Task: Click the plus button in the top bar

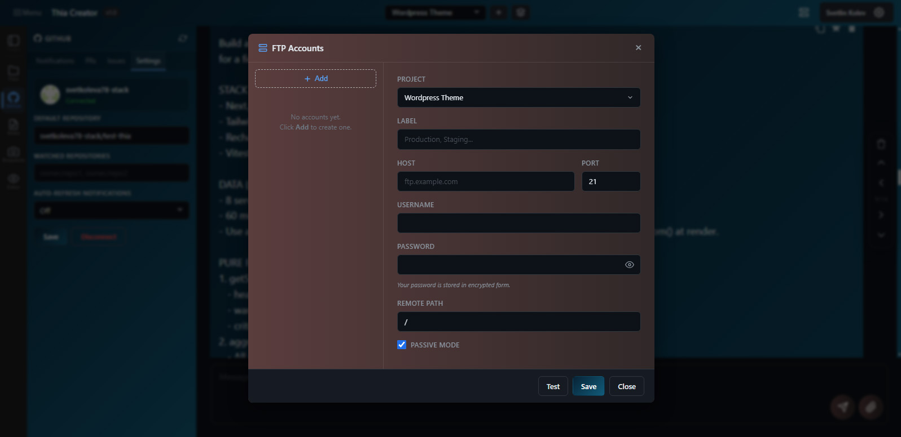Action: pos(499,12)
